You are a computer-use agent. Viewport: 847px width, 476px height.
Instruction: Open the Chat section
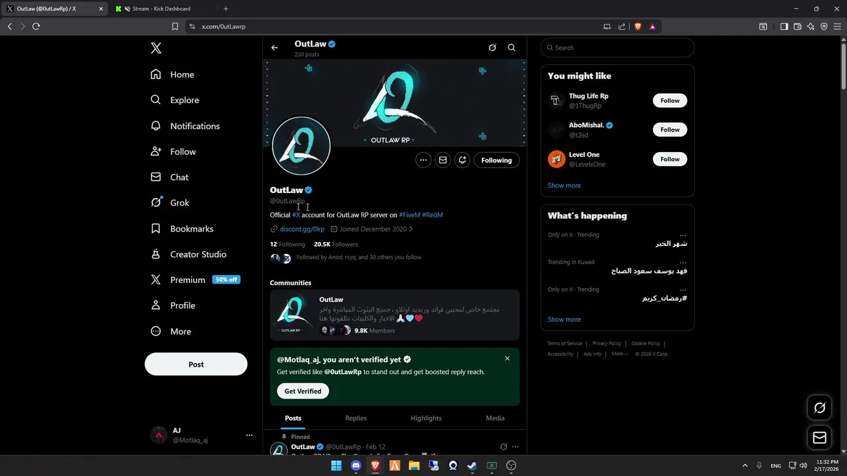point(169,177)
